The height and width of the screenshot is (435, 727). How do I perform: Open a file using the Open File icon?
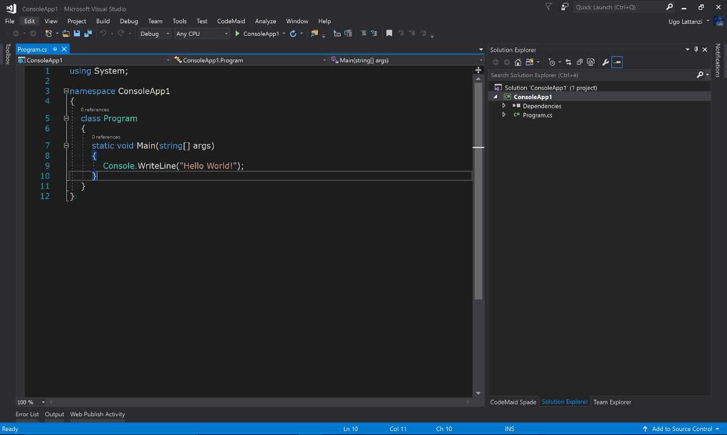click(65, 33)
